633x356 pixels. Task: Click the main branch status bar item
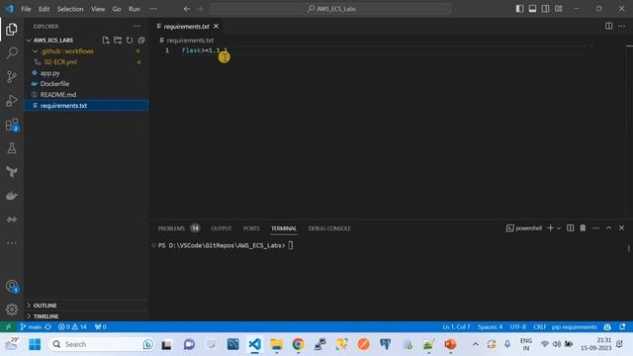[x=31, y=327]
